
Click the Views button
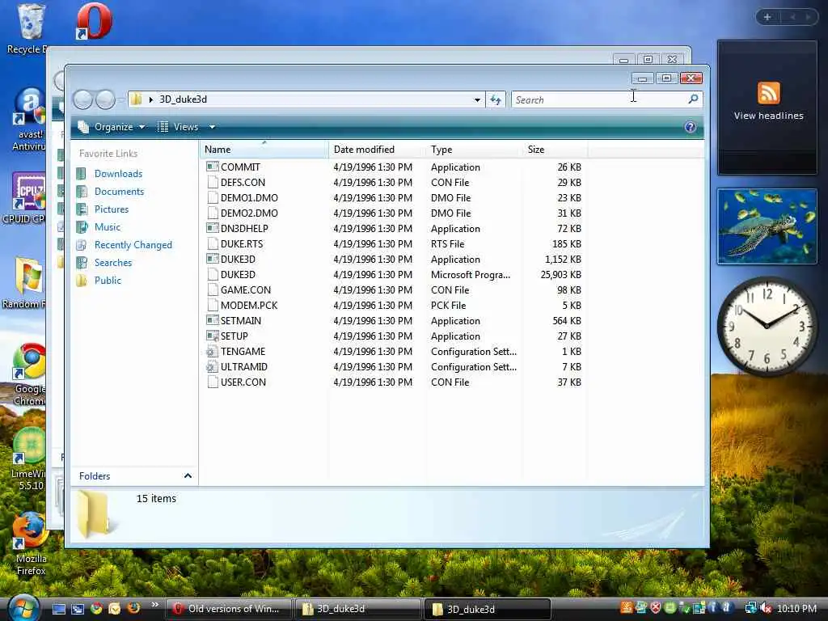[x=179, y=127]
